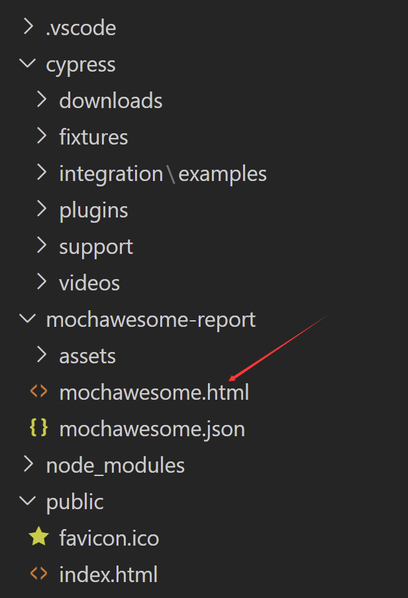Select the favicon.ico file

click(109, 538)
